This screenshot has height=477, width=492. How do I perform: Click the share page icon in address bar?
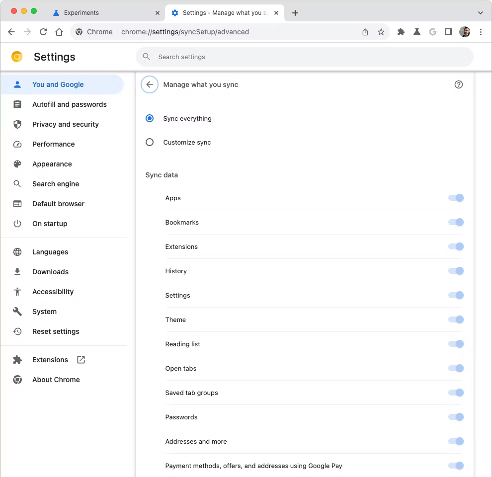365,32
